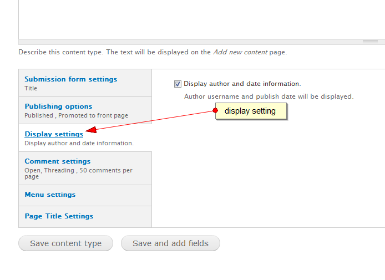Select the Display settings tab link

pos(54,134)
